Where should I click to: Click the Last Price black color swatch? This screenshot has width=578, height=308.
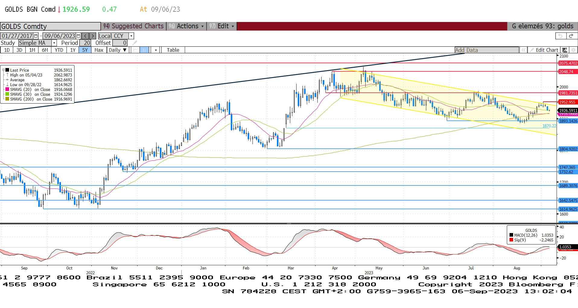point(7,70)
